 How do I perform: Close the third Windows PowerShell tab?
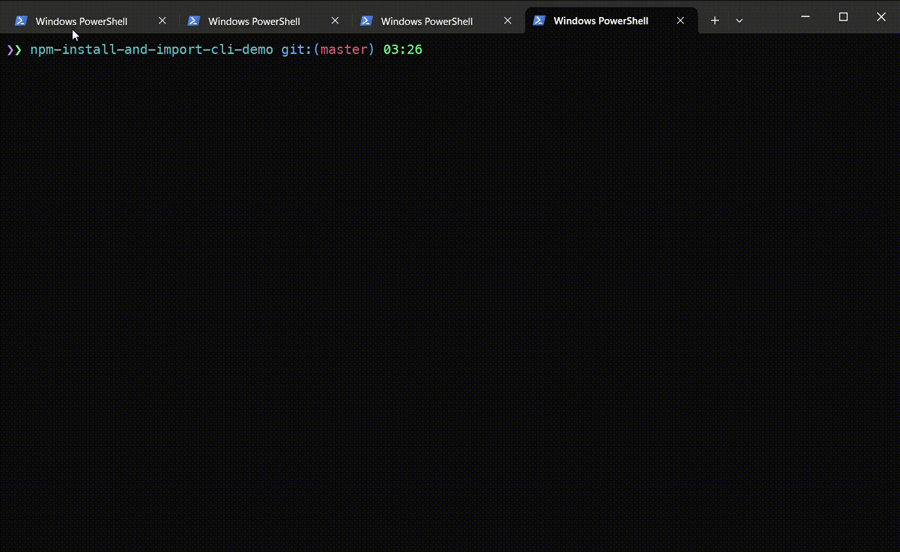[508, 21]
